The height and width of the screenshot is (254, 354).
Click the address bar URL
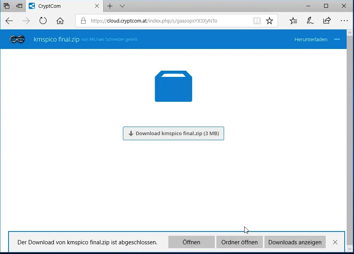point(154,21)
